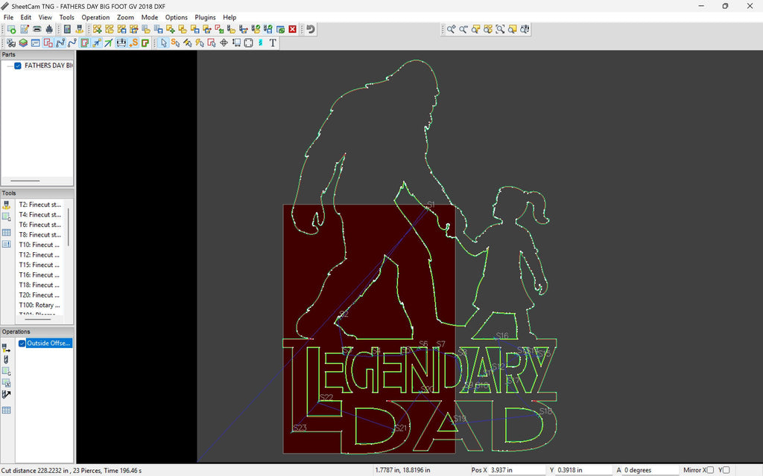Select tool T8: Finecut in Tools list
Screen dimensions: 763x476
click(x=40, y=234)
